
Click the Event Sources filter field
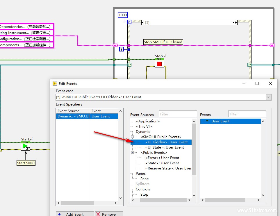pyautogui.click(x=178, y=114)
